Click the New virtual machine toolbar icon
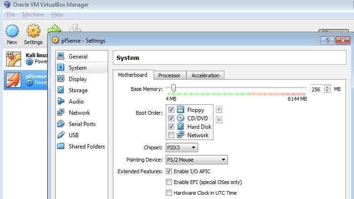The height and width of the screenshot is (199, 354). tap(12, 31)
